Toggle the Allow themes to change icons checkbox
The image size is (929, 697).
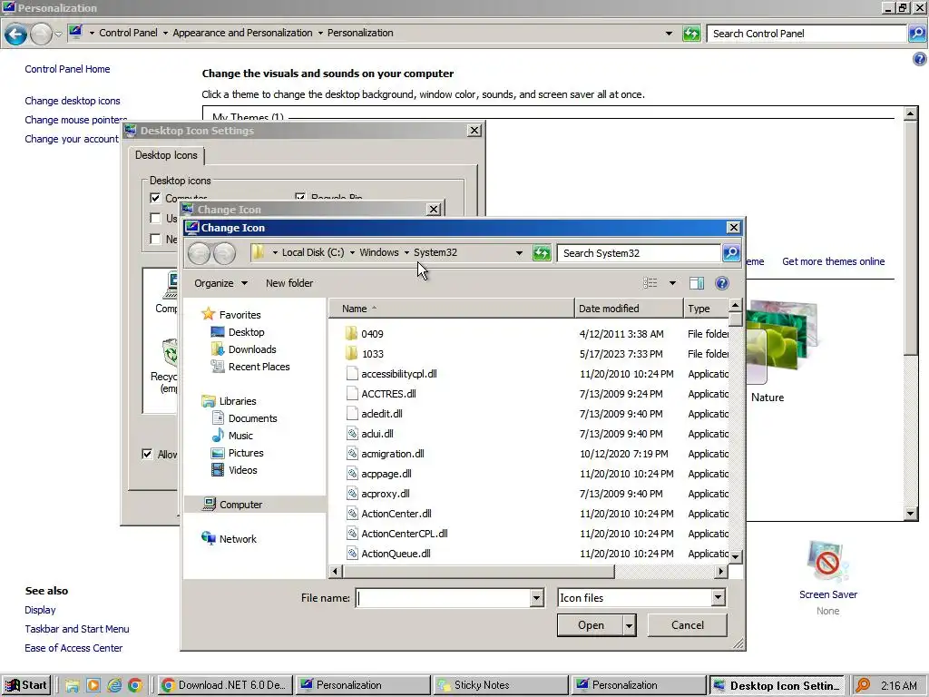point(147,454)
